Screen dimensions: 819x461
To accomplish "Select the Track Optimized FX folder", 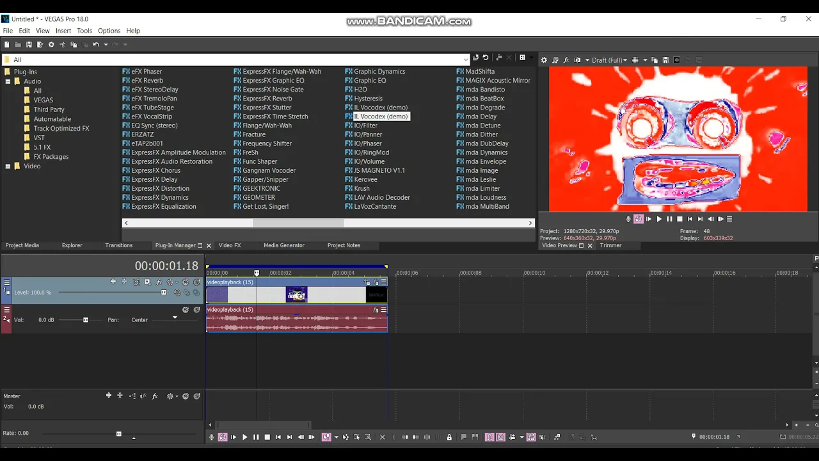I will pos(61,128).
